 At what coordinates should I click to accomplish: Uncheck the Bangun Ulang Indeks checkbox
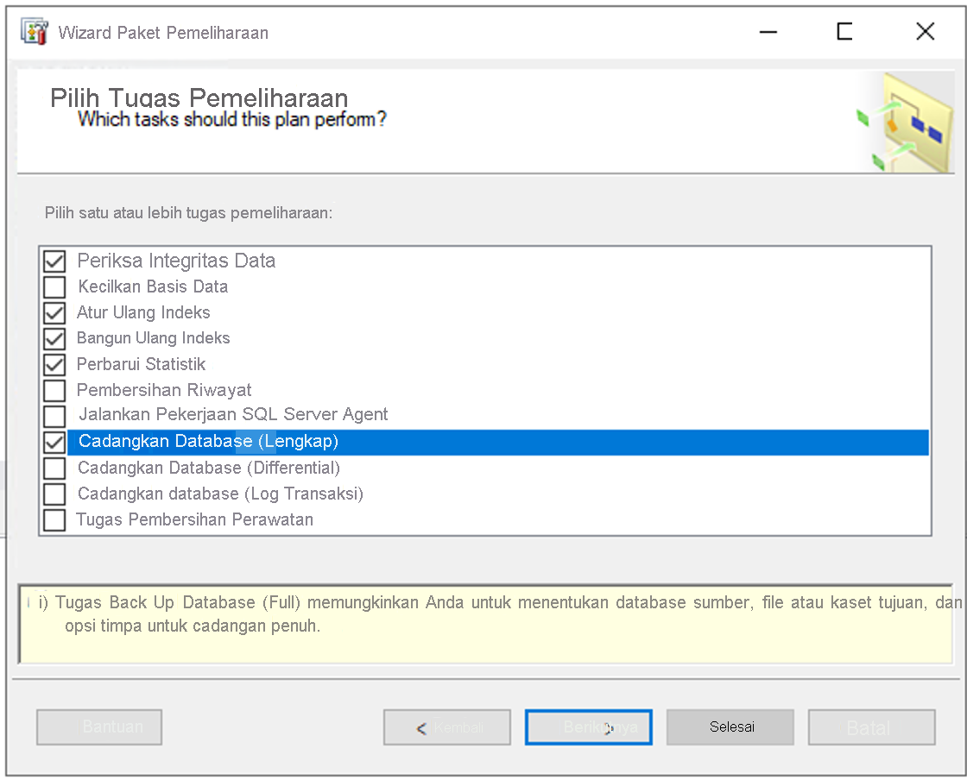54,339
